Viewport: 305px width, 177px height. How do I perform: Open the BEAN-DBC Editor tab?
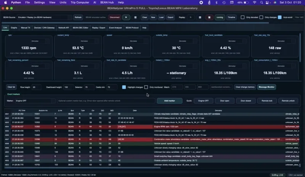[80, 27]
